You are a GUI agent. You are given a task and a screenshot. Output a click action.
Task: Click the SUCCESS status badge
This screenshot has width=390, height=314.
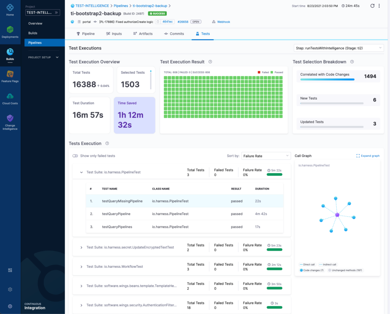click(157, 13)
